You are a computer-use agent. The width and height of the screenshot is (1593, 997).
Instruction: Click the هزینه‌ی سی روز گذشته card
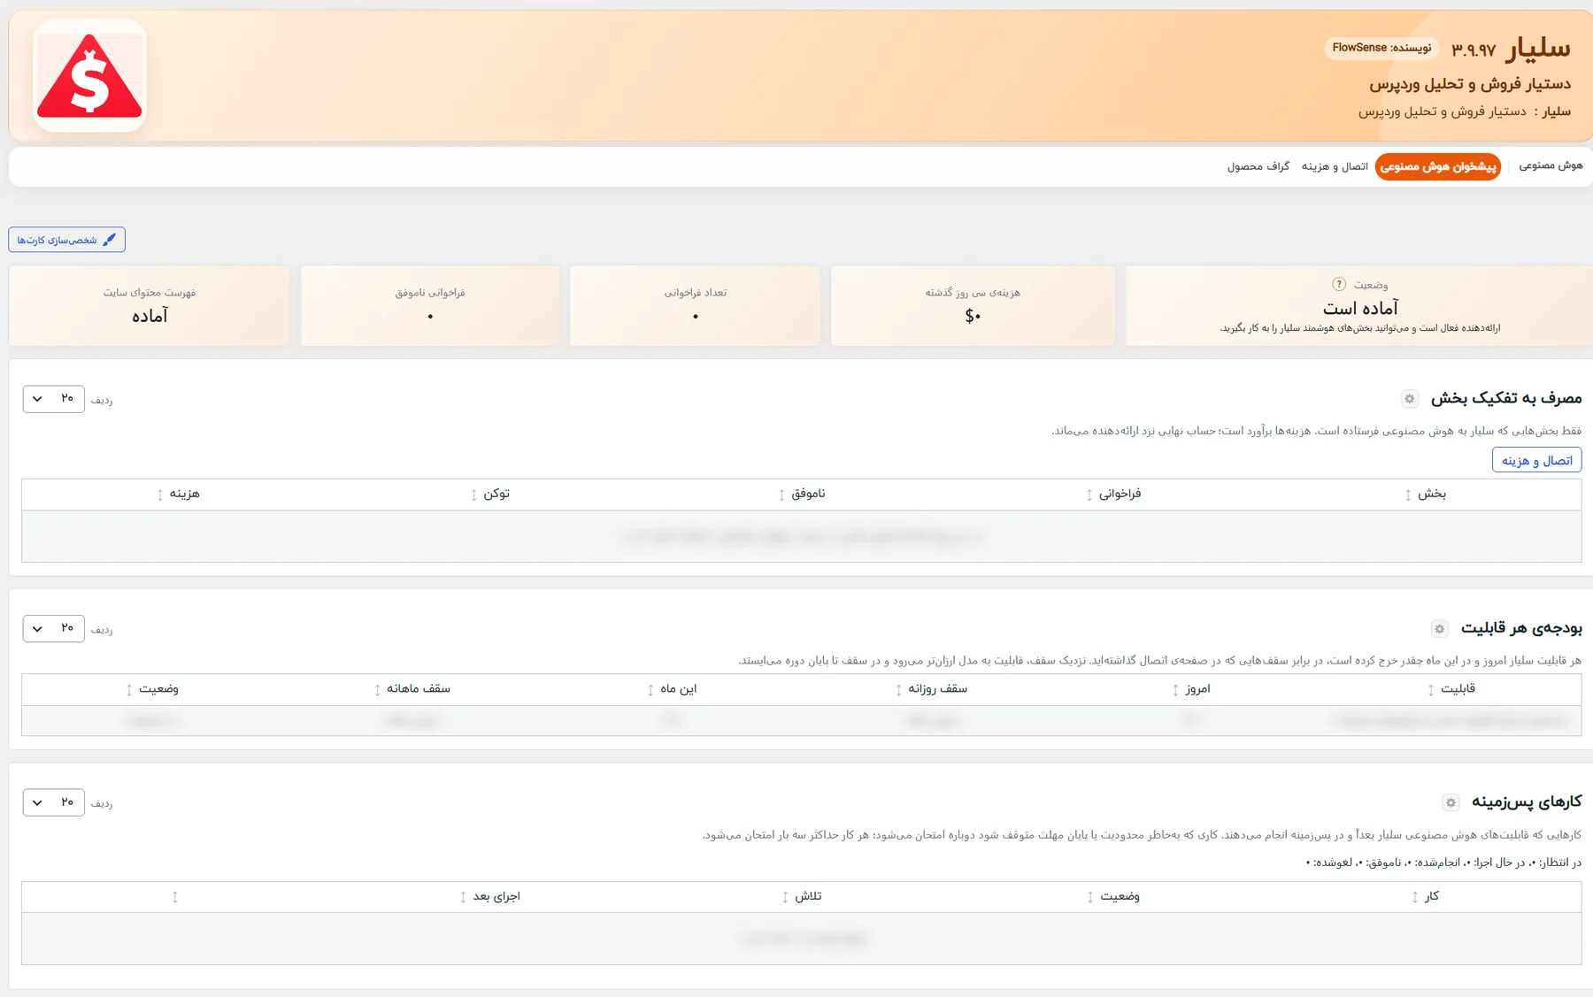pos(973,305)
